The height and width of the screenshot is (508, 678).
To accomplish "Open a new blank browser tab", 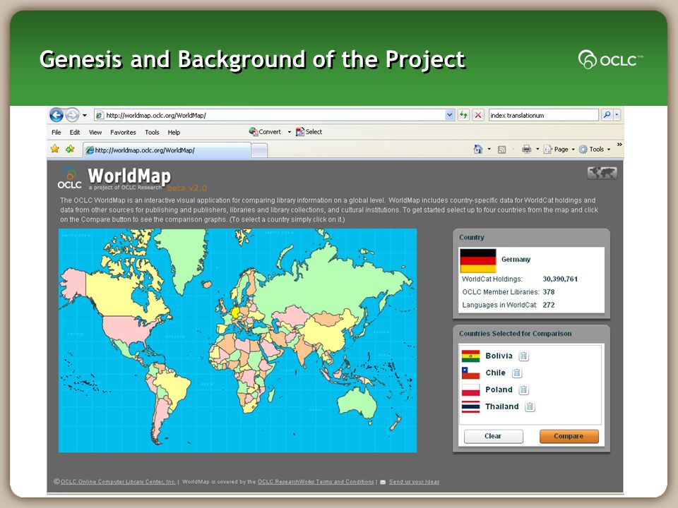I will (259, 151).
